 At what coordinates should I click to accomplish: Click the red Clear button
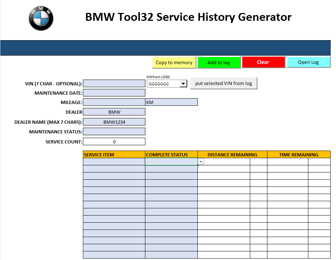tap(263, 62)
